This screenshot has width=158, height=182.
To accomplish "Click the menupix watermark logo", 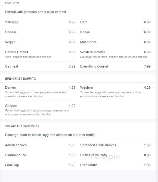I will [103, 157].
